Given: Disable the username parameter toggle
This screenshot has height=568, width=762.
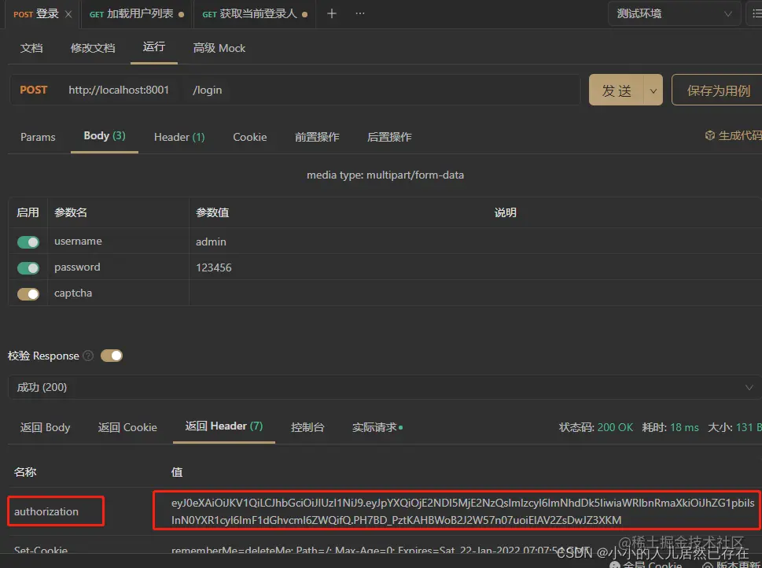Looking at the screenshot, I should 28,241.
